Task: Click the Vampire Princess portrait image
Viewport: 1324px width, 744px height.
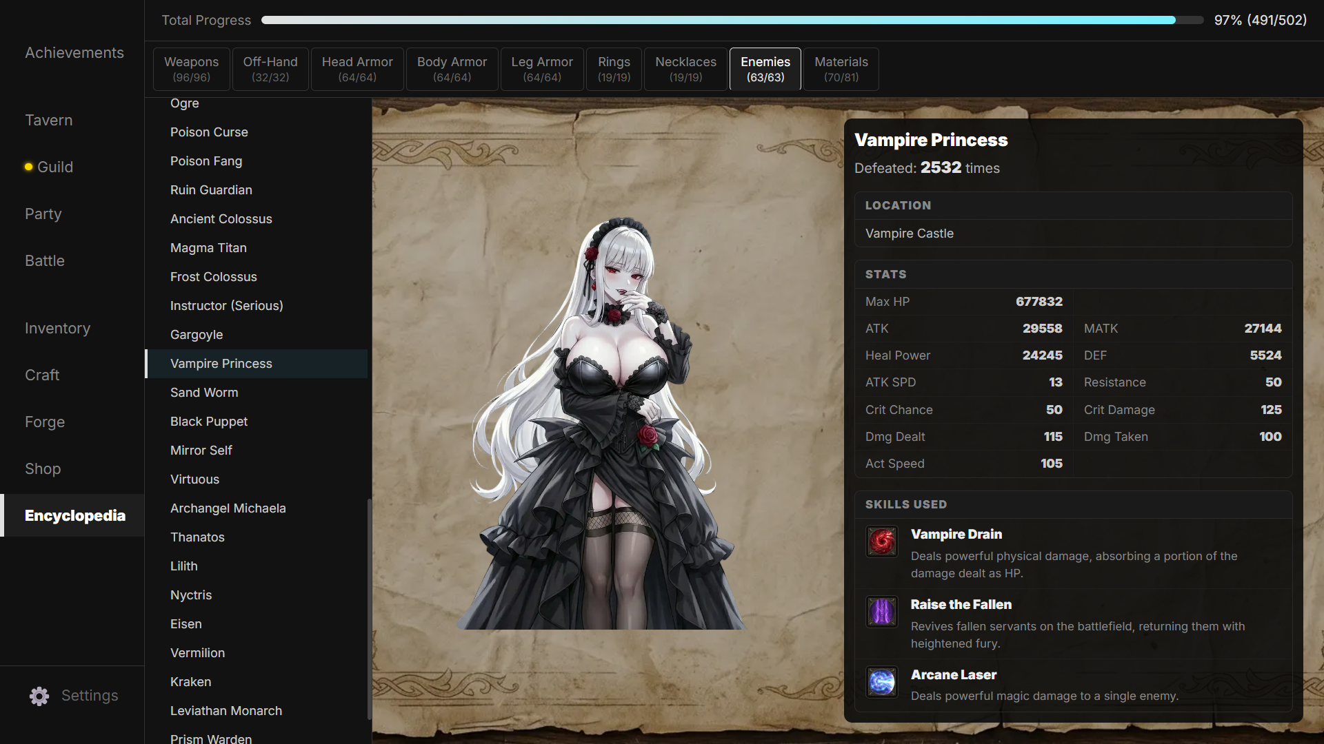Action: coord(601,424)
